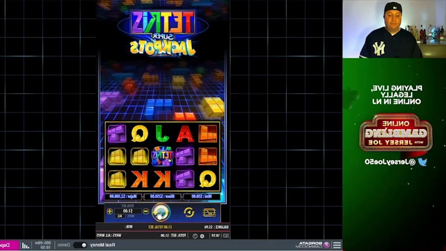Click the white TOTAL BET: $1.00 footer text
This screenshot has width=446, height=251.
coord(173,236)
